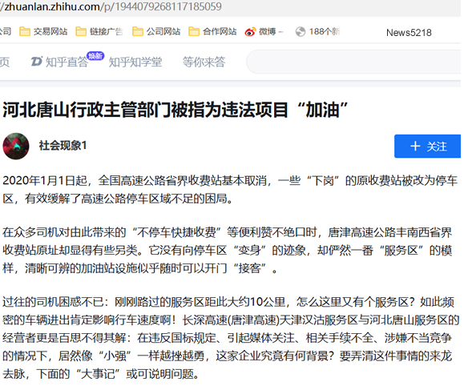Open the author avatar of 社会现象1
Viewport: 464px width, 390px height.
coord(16,146)
